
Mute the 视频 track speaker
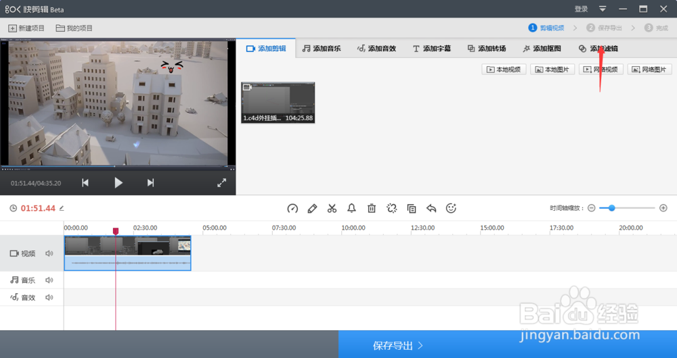pos(49,254)
